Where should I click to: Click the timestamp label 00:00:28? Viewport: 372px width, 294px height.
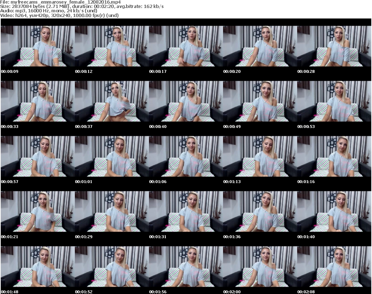click(x=306, y=71)
